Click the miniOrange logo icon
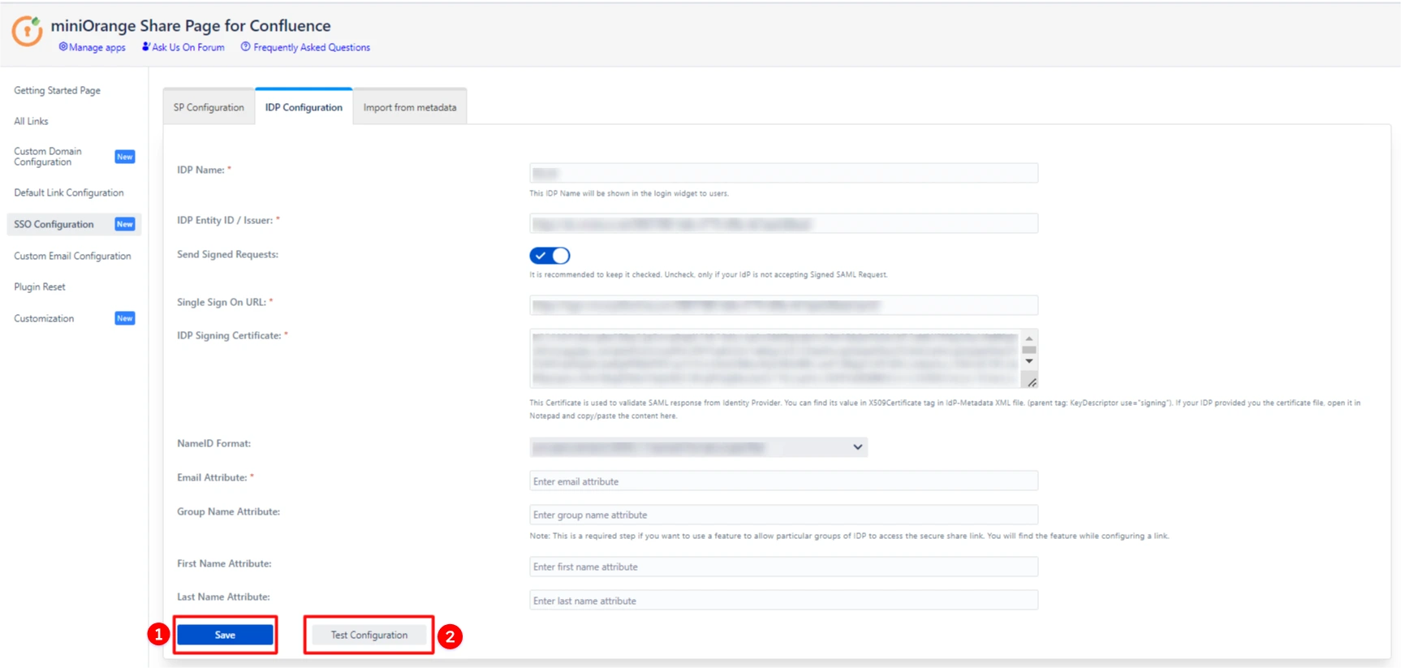The image size is (1401, 668). [x=27, y=31]
